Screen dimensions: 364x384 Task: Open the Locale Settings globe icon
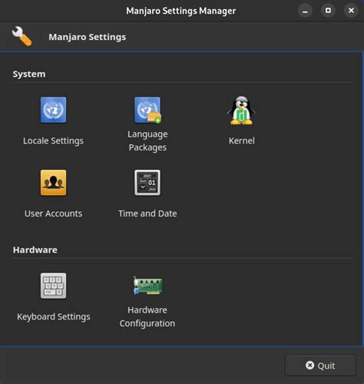(x=53, y=110)
